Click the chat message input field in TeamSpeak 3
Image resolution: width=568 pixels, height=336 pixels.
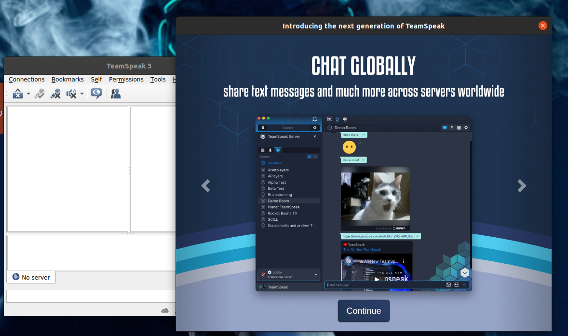tap(91, 296)
